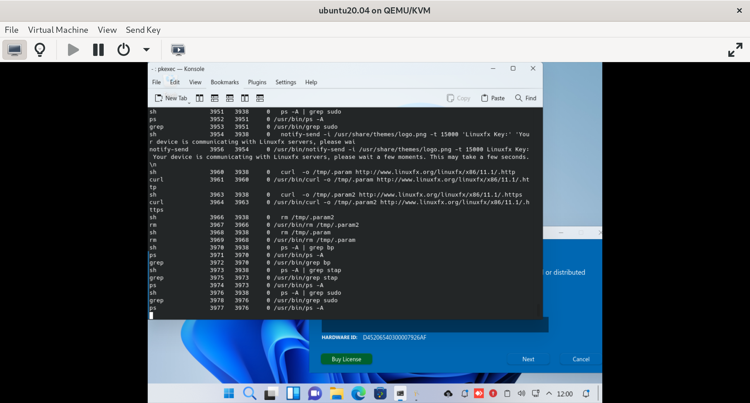Open the volume control in tray
The width and height of the screenshot is (750, 403).
click(521, 394)
